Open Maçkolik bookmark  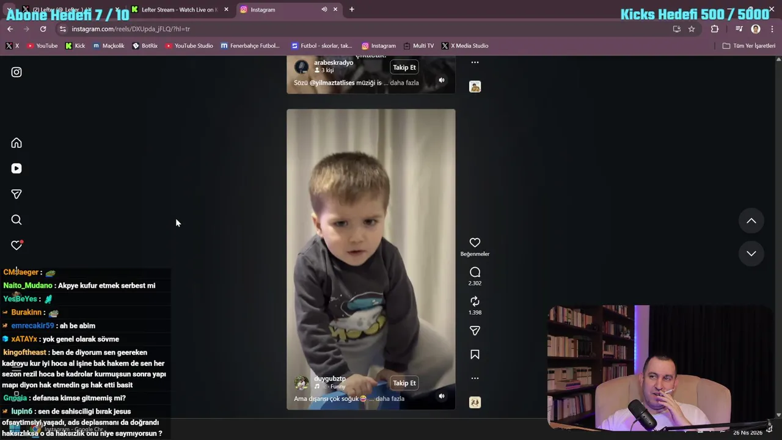(109, 46)
